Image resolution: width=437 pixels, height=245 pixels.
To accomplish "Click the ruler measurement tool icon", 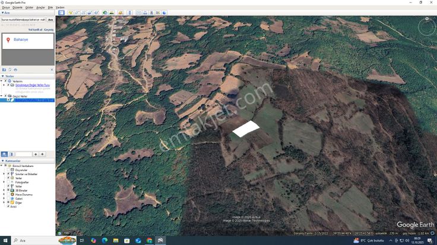I will (129, 12).
